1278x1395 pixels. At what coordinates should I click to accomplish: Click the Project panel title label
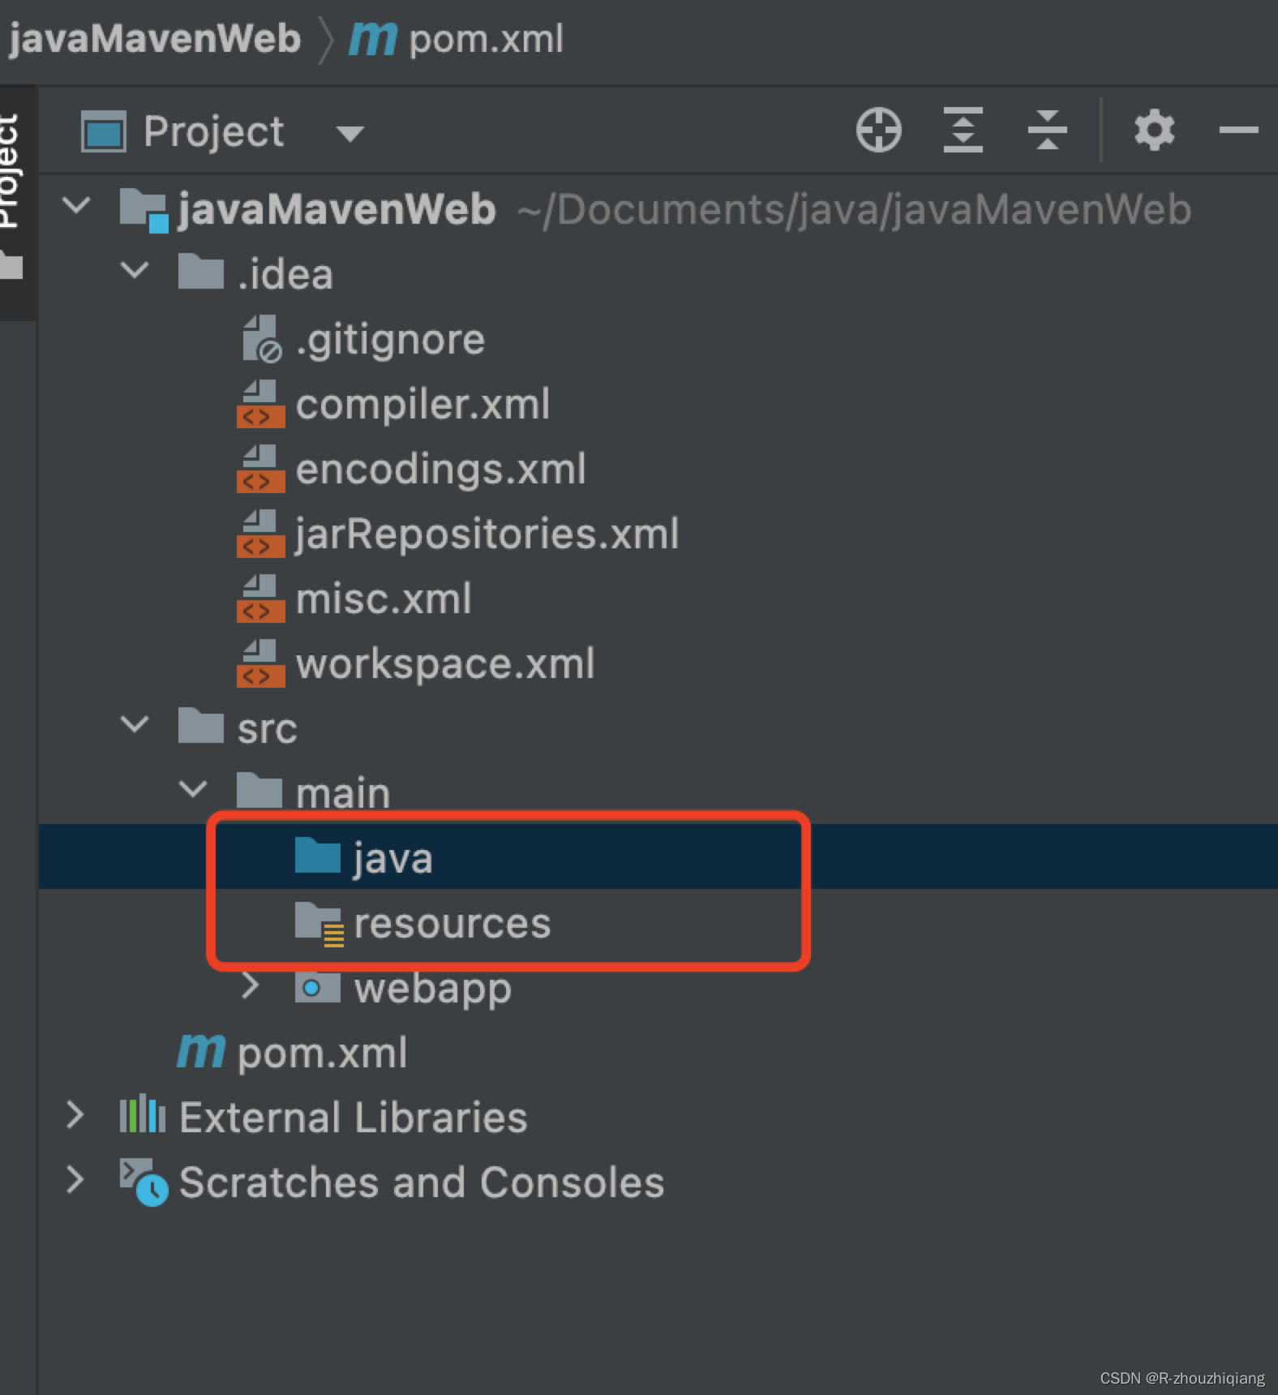click(x=213, y=131)
